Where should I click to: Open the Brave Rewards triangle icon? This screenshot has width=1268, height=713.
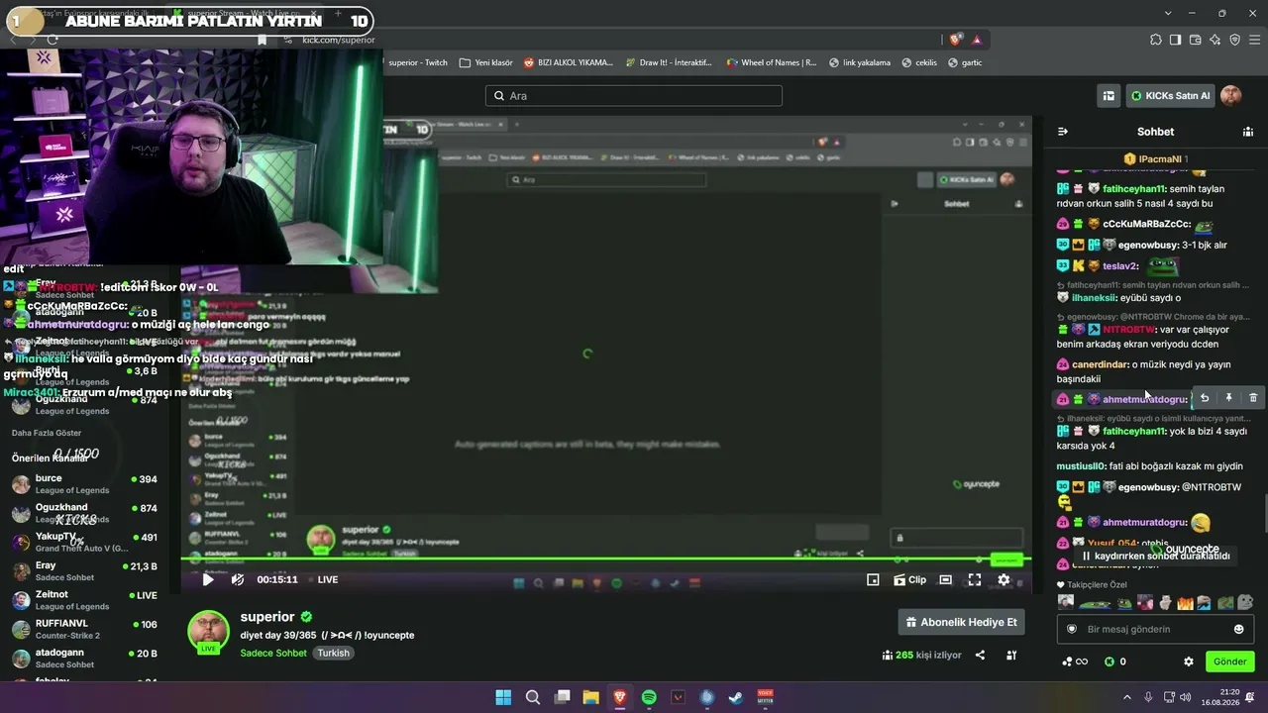pos(977,40)
